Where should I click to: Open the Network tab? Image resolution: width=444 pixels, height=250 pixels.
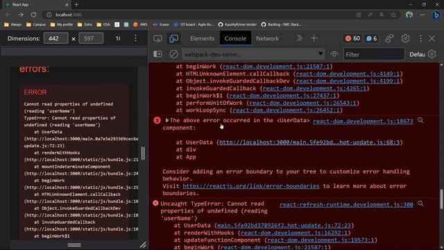[x=267, y=38]
